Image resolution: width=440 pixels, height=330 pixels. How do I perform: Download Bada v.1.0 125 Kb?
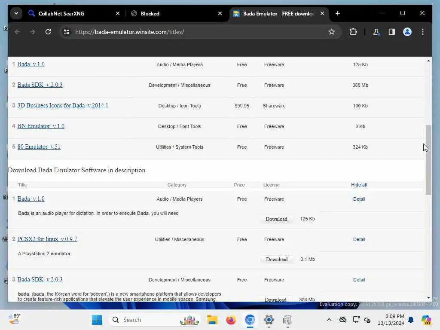tap(276, 219)
